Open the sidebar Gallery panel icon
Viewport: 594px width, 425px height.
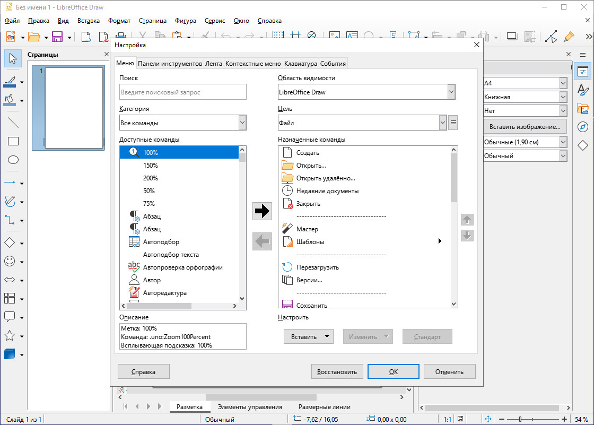[x=583, y=109]
